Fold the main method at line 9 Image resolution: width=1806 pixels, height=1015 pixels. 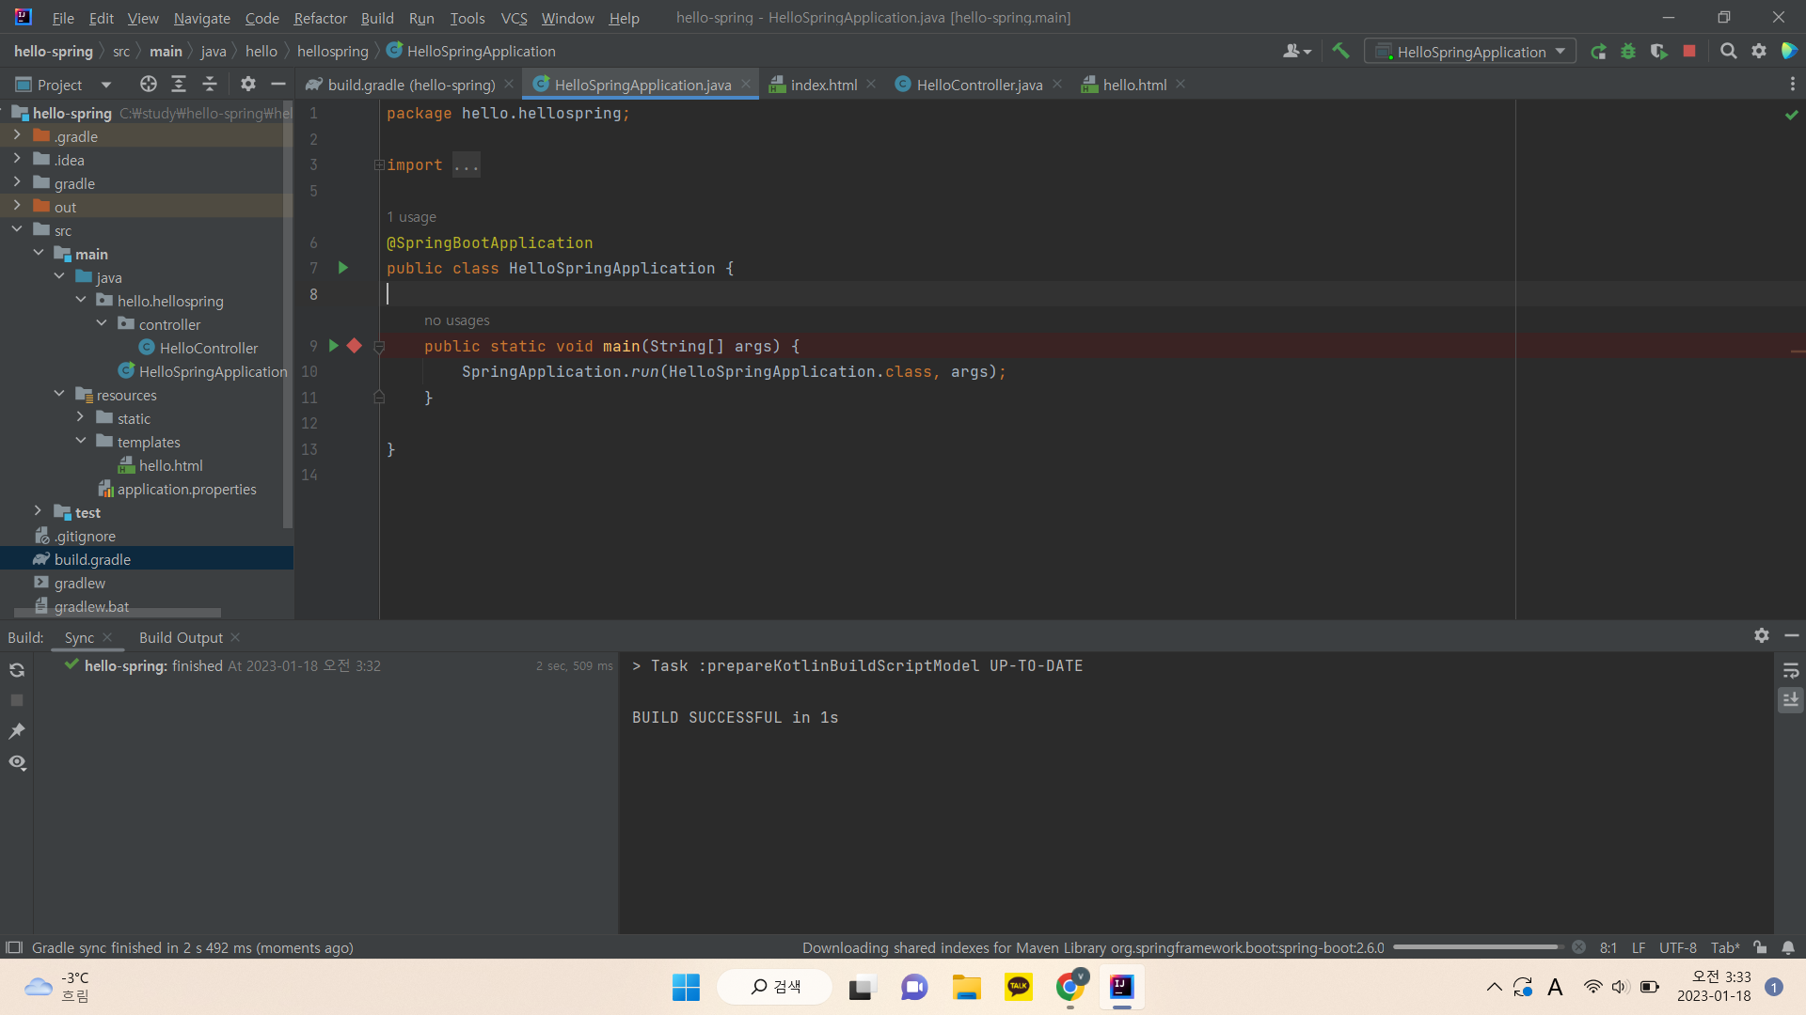click(379, 347)
